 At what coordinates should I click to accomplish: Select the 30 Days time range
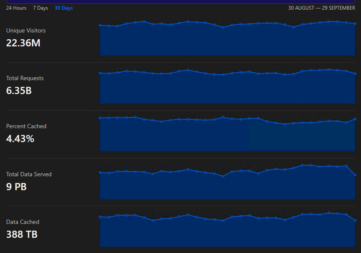(63, 8)
